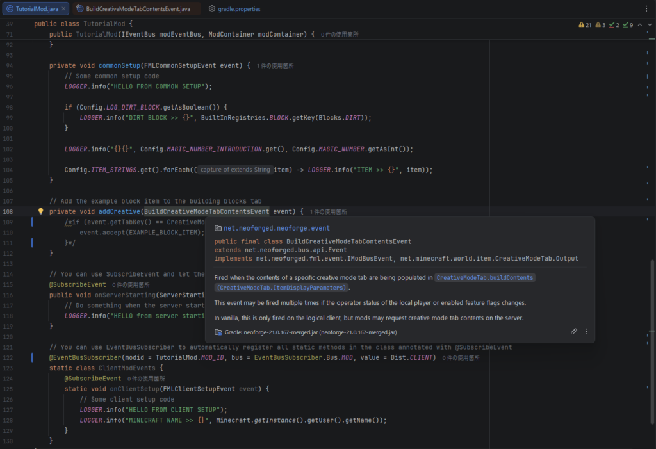
Task: Click the pencil edit icon in documentation popup
Action: pos(574,332)
